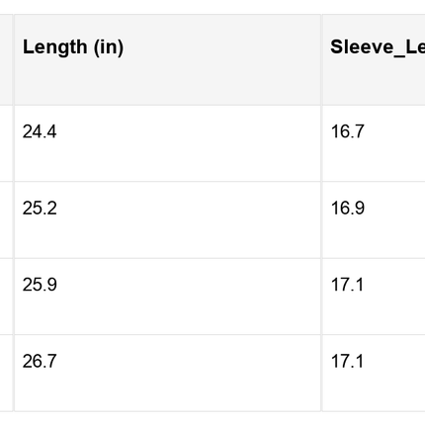This screenshot has height=425, width=425.
Task: Click the partial cell left of 24.4
Action: point(6,143)
